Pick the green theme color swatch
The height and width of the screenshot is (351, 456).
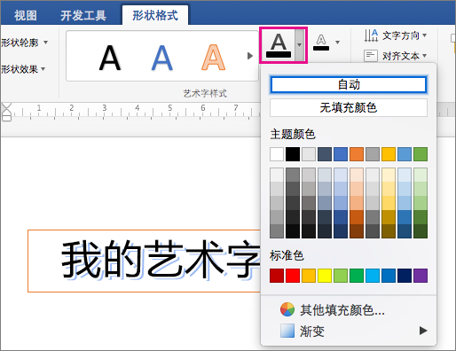(x=421, y=154)
